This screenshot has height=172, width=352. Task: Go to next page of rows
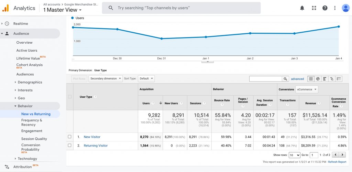[342, 155]
